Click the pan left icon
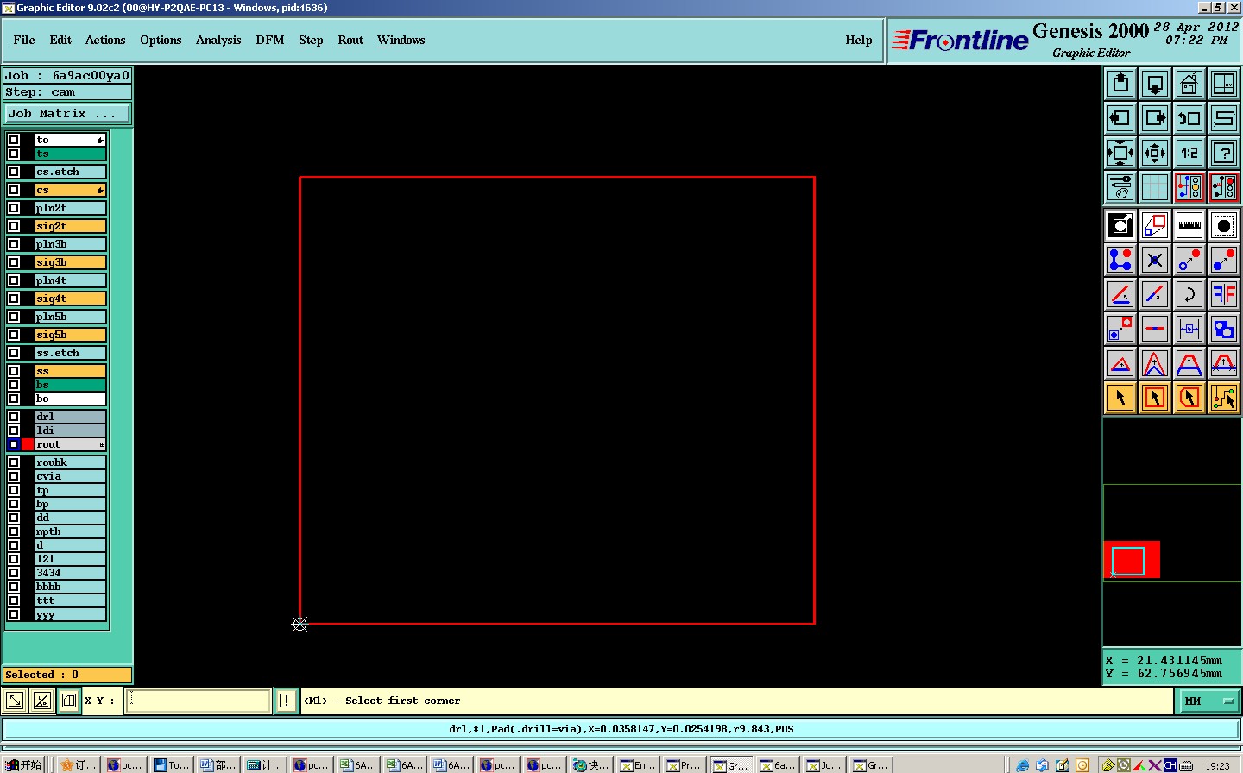 [1120, 118]
